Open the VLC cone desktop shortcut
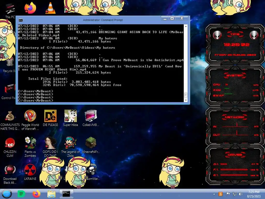Screen dimensions: 265x199 pos(50,8)
